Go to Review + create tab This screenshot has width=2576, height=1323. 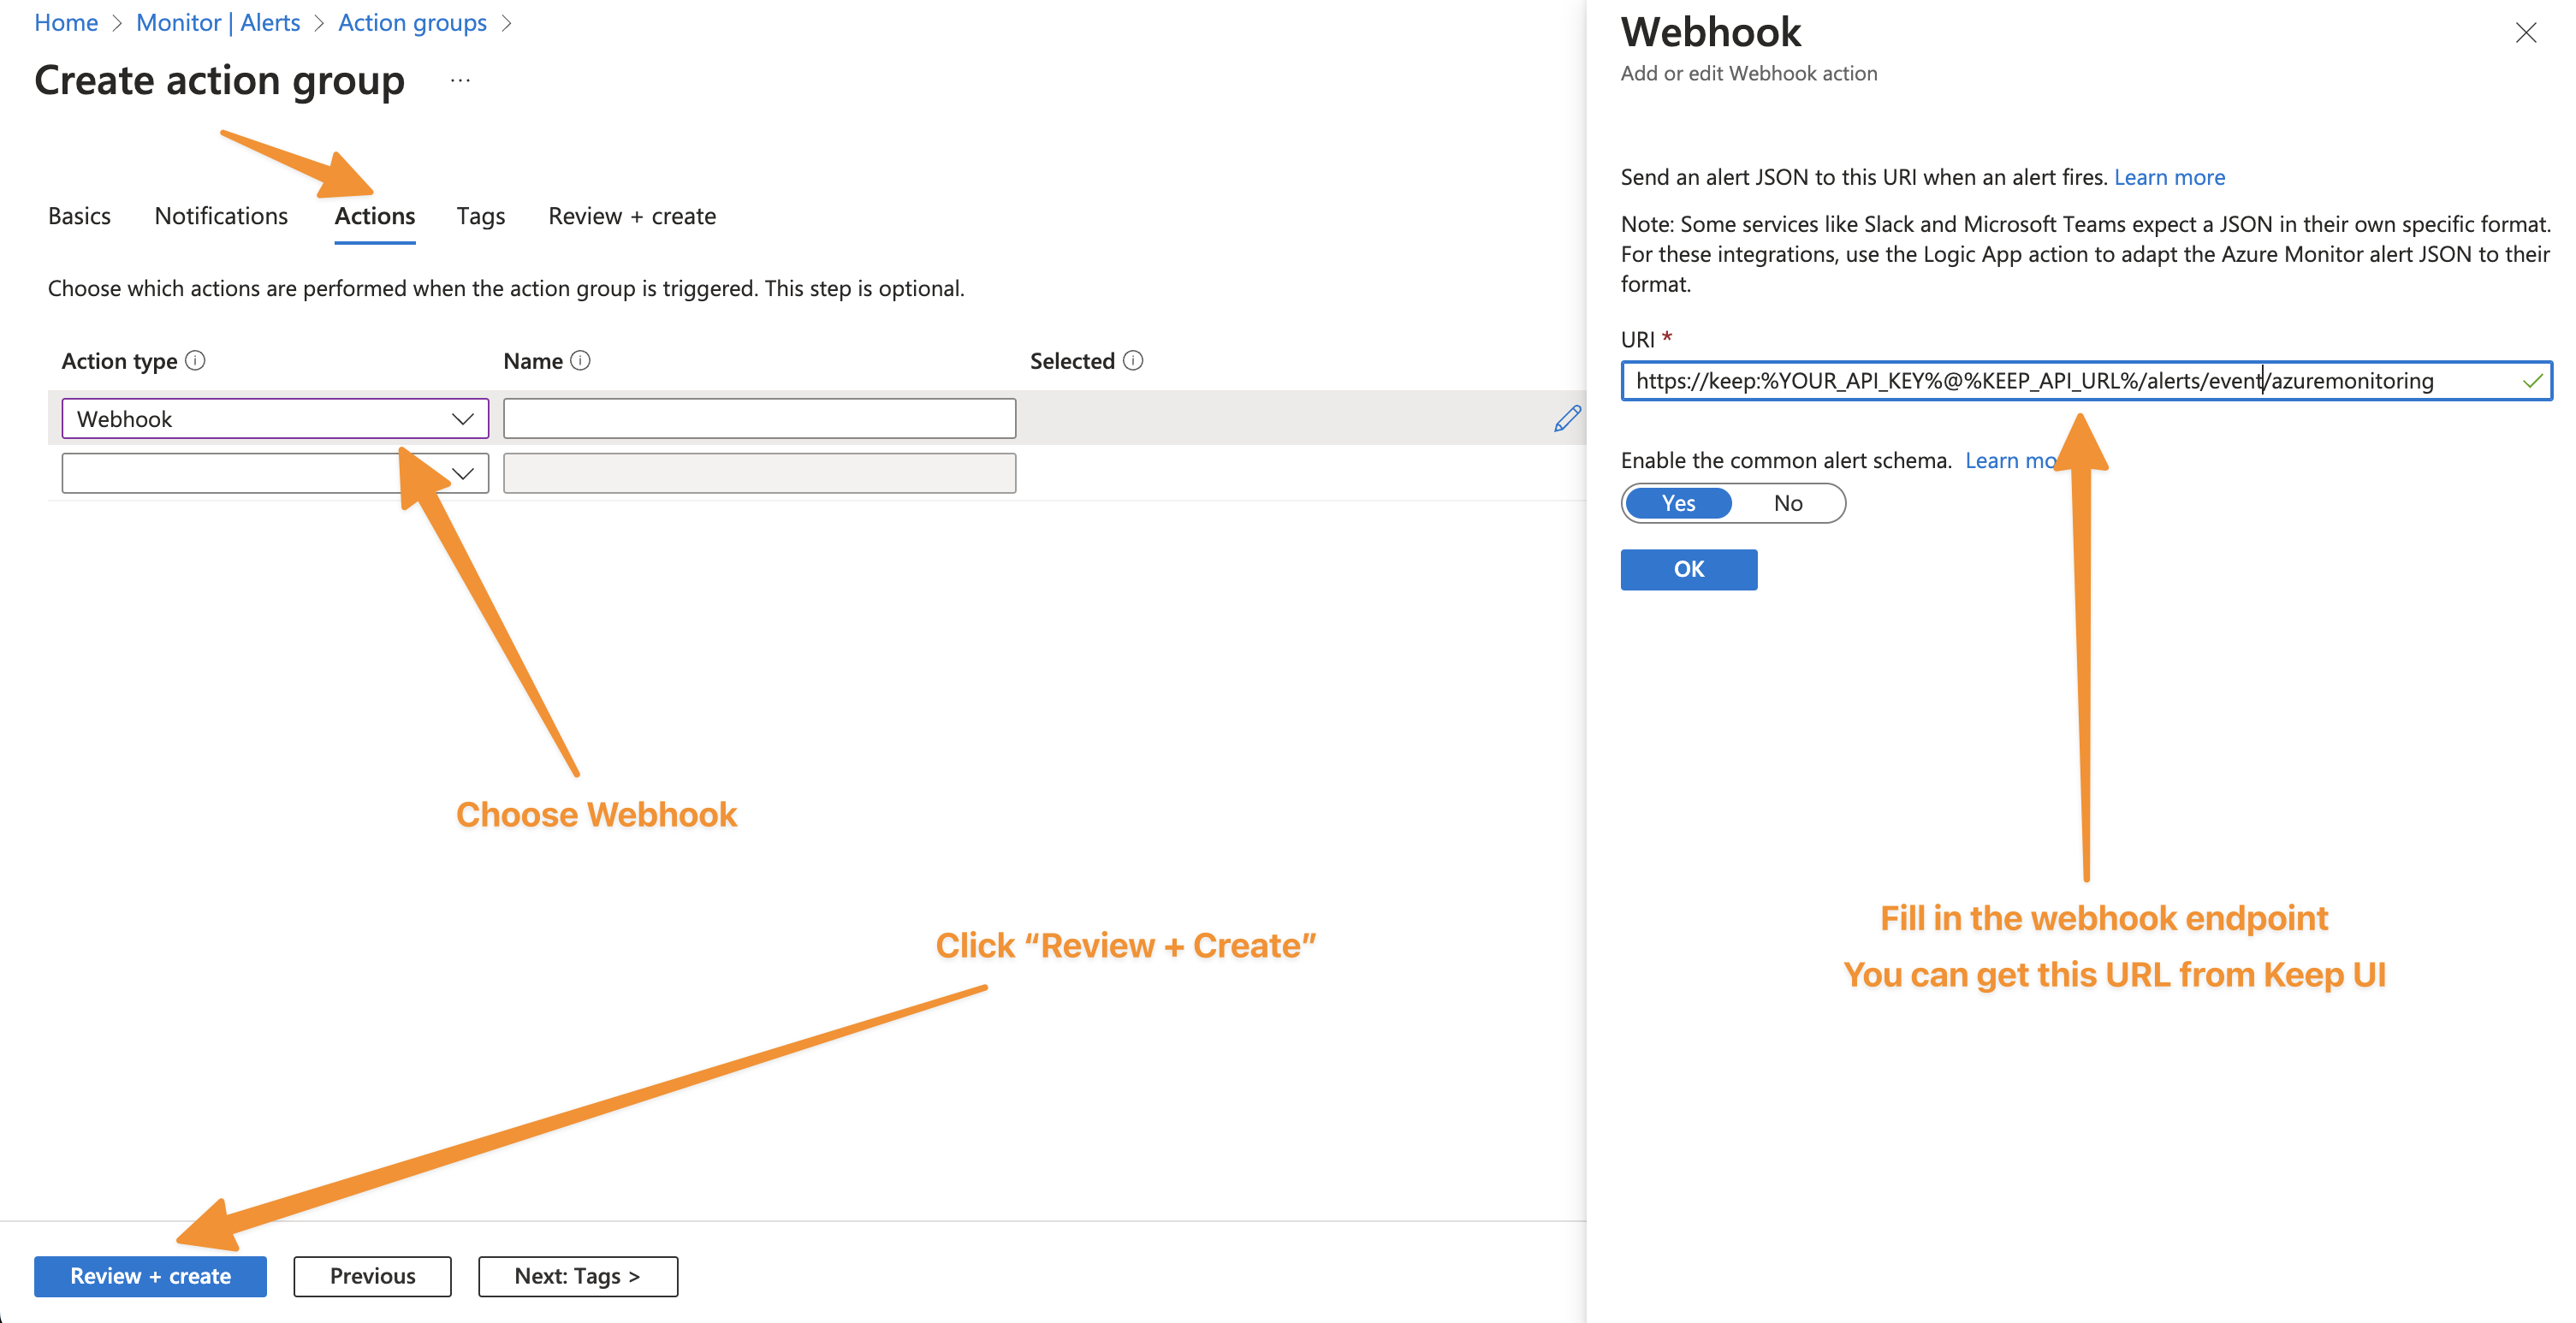tap(632, 216)
